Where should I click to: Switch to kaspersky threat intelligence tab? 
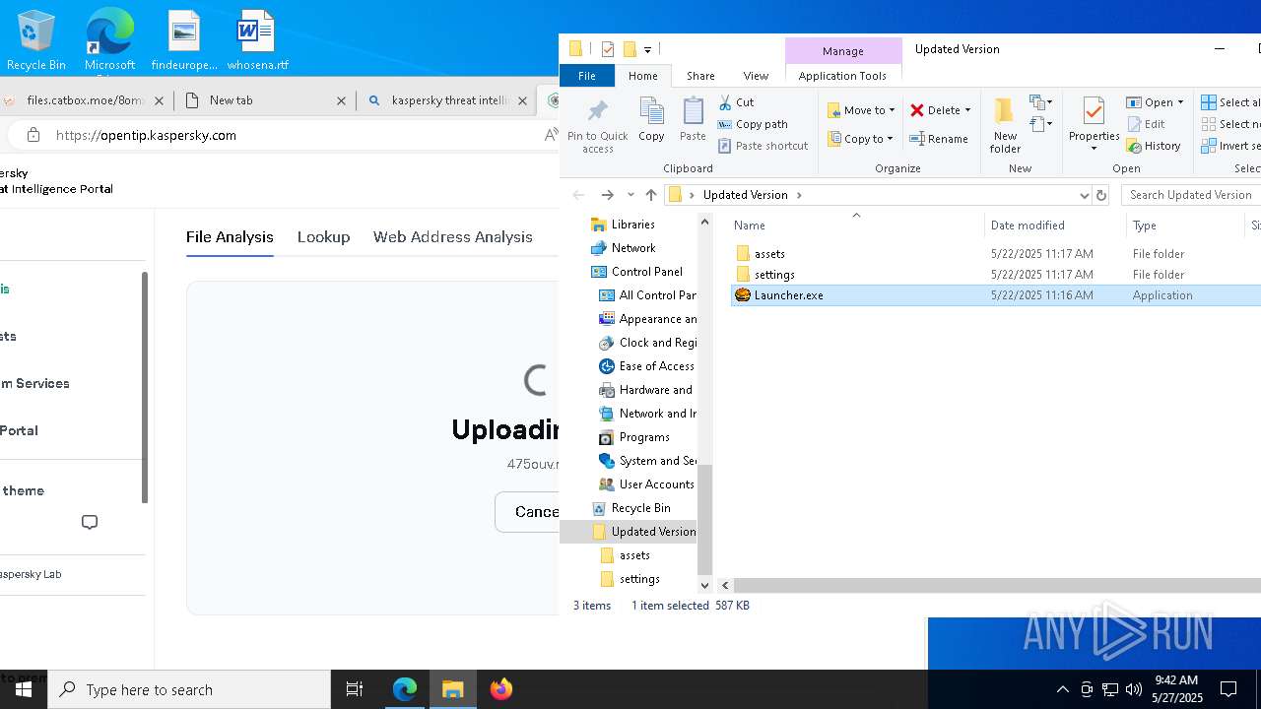(x=448, y=100)
